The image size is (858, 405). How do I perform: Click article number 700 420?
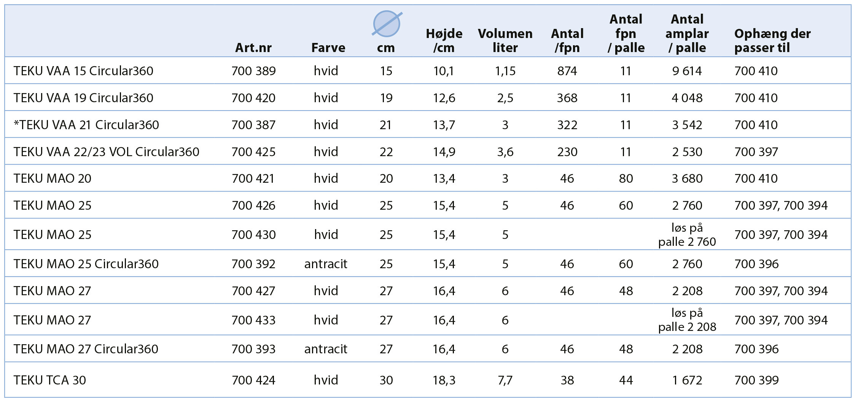(x=253, y=98)
